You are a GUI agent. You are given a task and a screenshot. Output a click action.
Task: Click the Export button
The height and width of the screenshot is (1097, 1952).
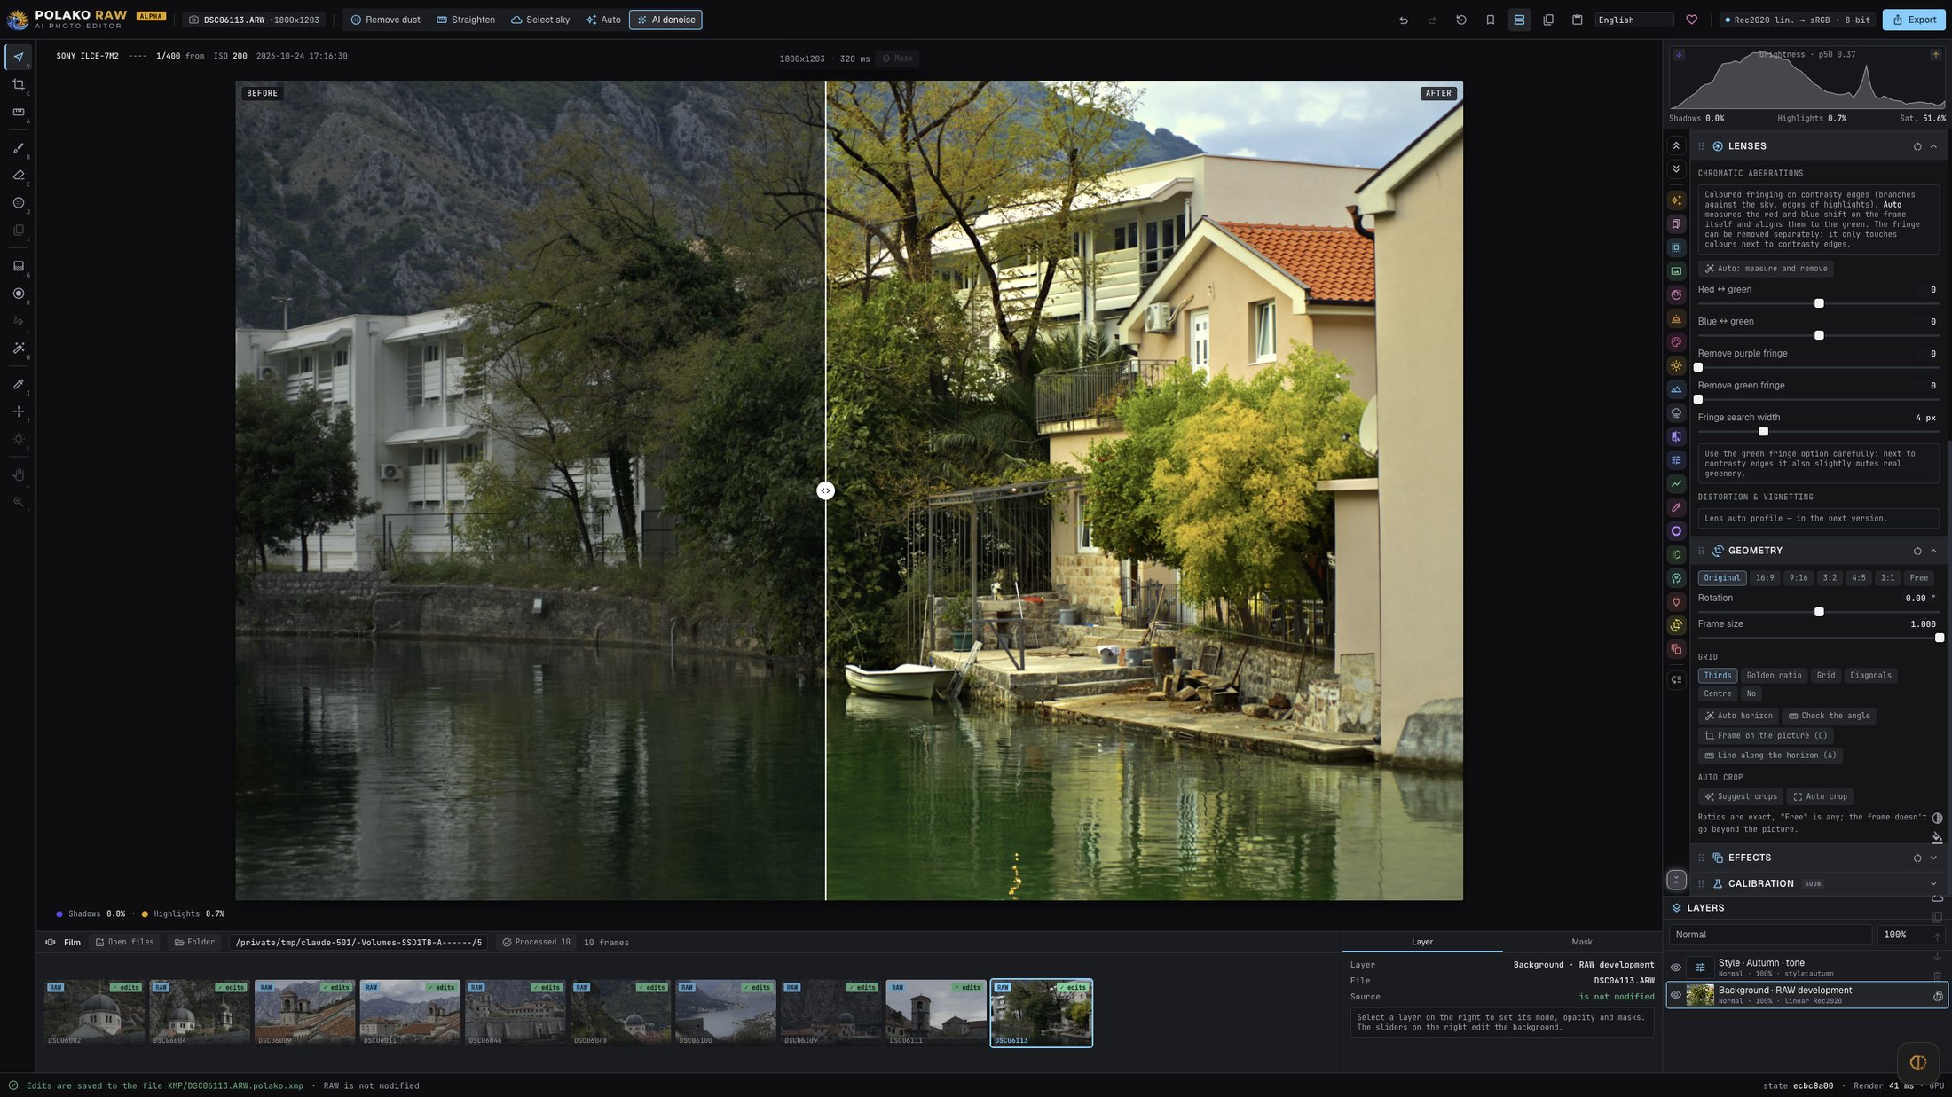[1914, 20]
